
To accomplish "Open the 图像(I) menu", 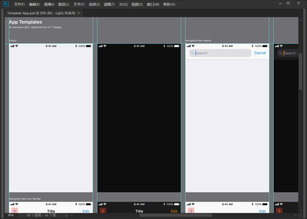I will (x=49, y=4).
